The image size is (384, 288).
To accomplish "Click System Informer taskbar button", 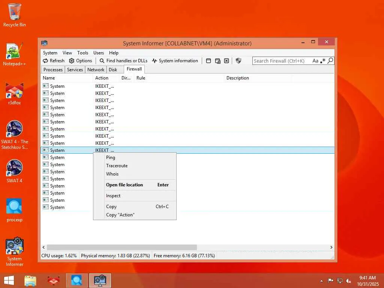I will coord(100,280).
